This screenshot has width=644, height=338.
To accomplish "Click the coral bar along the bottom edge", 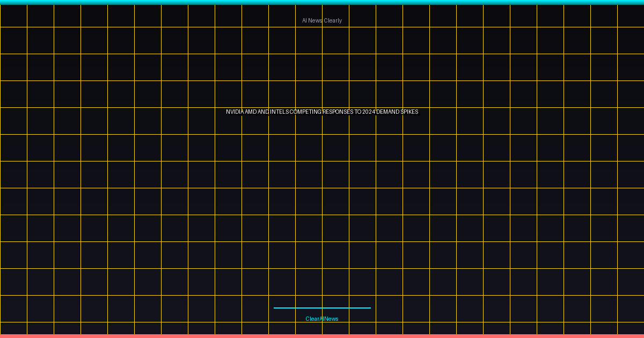I will point(322,336).
